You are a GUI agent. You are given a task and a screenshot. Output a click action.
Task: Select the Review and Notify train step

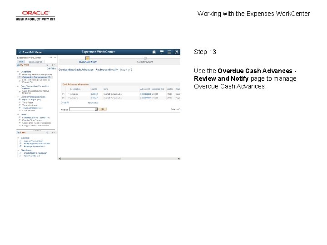[x=88, y=59]
